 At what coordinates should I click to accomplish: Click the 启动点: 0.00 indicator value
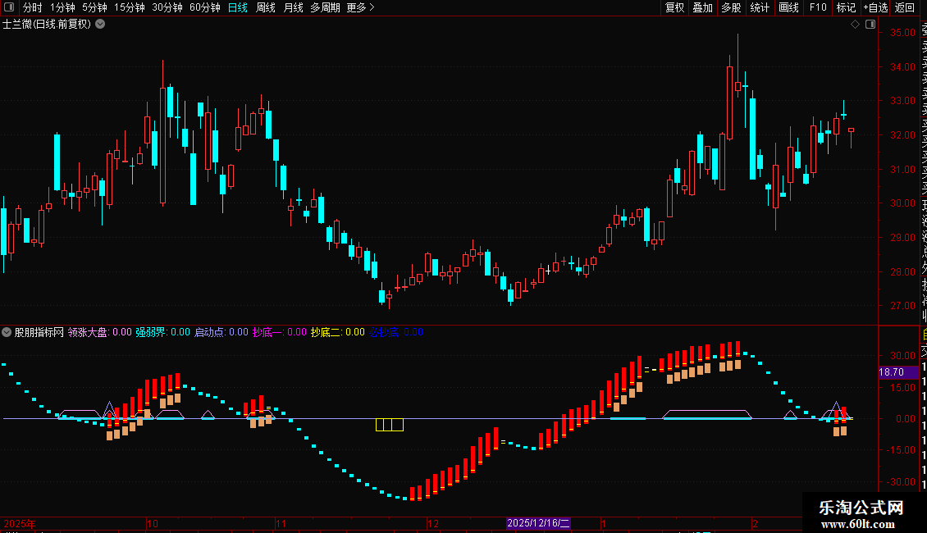pyautogui.click(x=221, y=332)
